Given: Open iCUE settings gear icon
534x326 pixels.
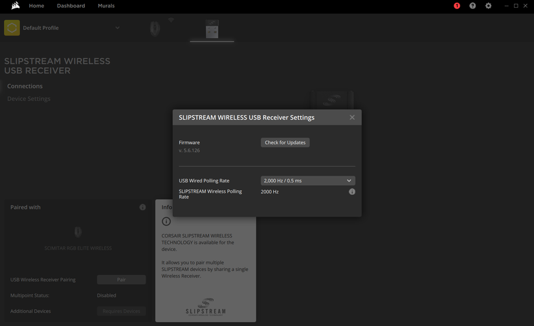Looking at the screenshot, I should click(x=488, y=6).
